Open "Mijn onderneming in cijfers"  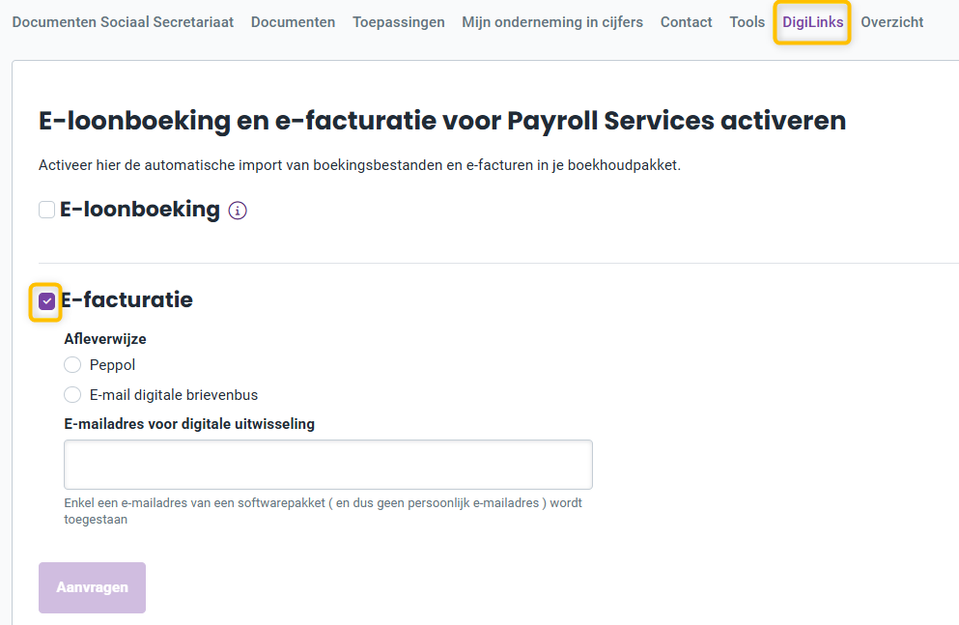tap(551, 21)
